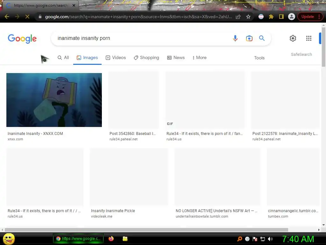Click the horizontal scrollbar thumb
This screenshot has height=245, width=326.
(146, 230)
